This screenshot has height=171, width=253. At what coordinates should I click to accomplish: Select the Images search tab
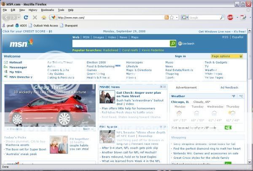pos(98,37)
